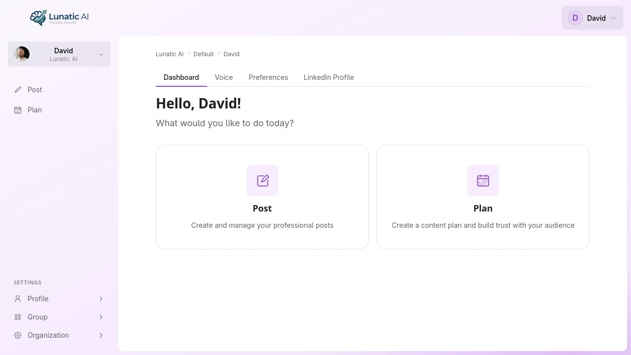Expand the Profile settings section
Image resolution: width=631 pixels, height=355 pixels.
click(101, 298)
